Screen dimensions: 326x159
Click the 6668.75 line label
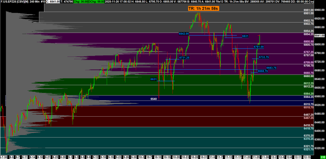(x=263, y=71)
